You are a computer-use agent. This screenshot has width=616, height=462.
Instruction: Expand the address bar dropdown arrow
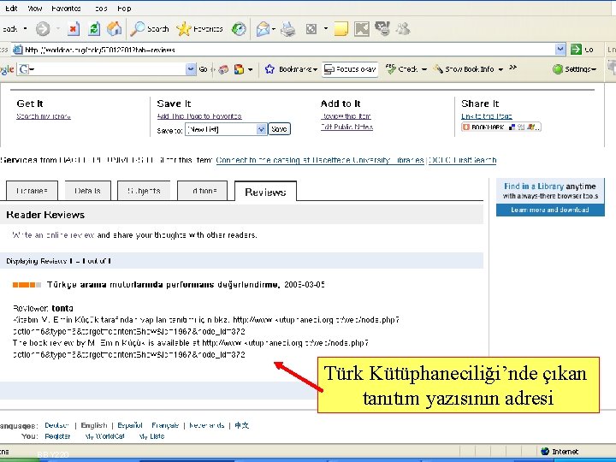(x=560, y=49)
